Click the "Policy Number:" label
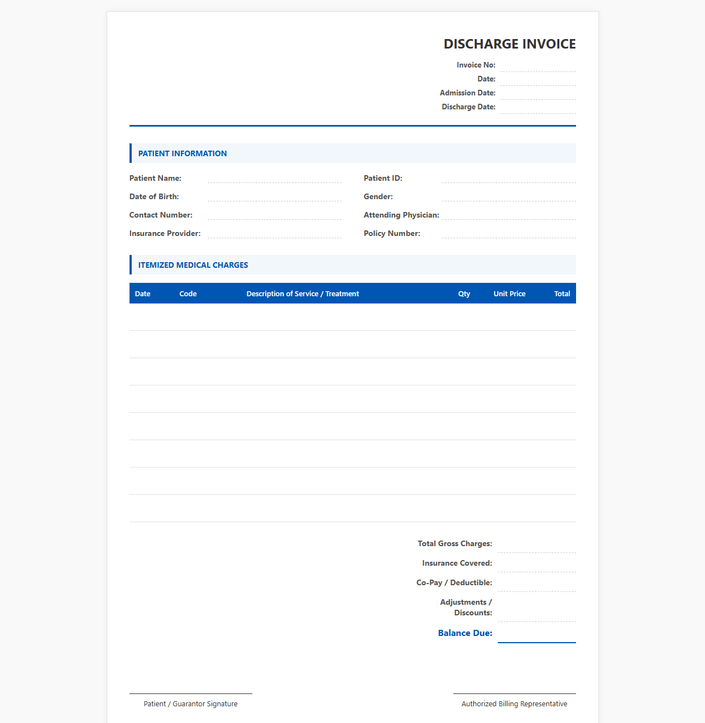This screenshot has height=723, width=705. [x=392, y=233]
